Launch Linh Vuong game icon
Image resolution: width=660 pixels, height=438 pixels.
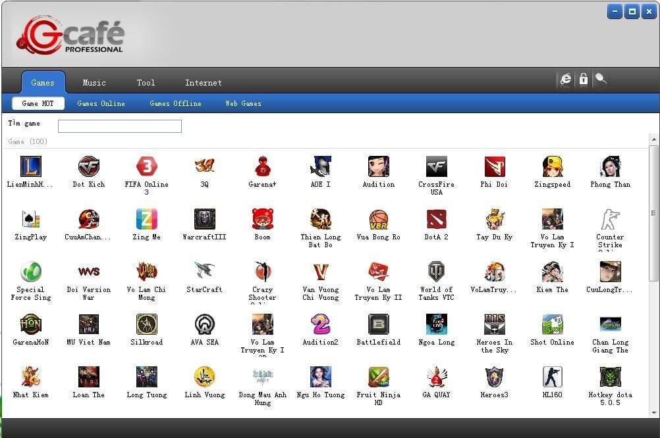pos(205,377)
